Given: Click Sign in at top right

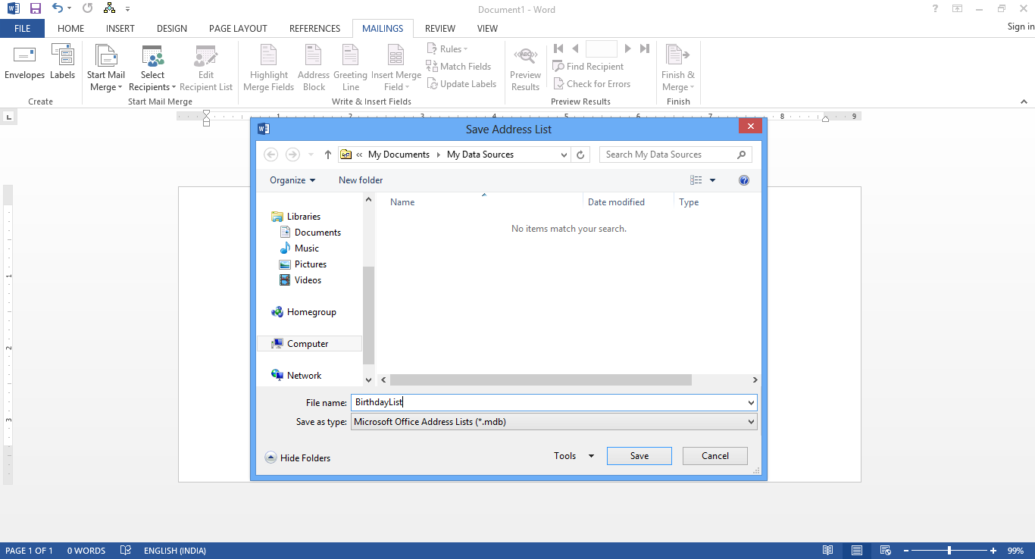Looking at the screenshot, I should (1021, 27).
